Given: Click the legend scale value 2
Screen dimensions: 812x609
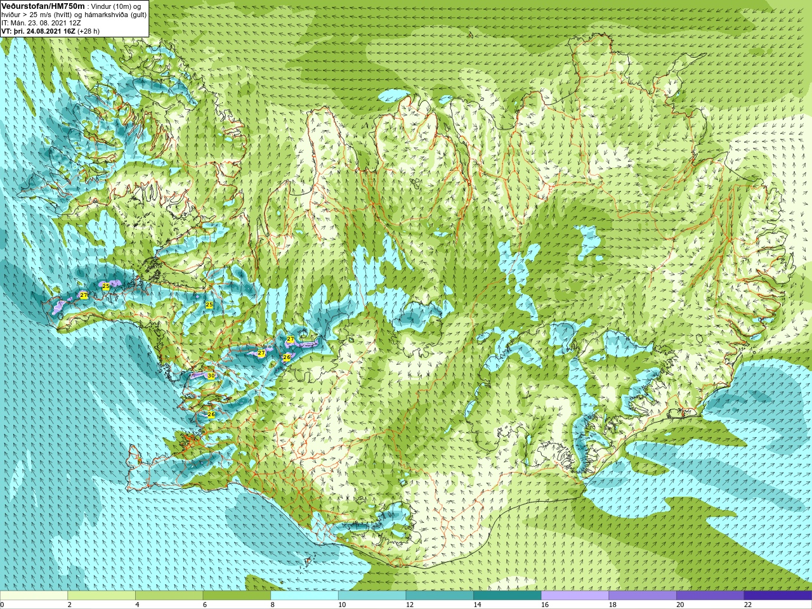Looking at the screenshot, I should 70,605.
